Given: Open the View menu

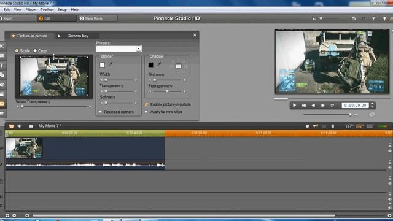Looking at the screenshot, I should (18, 10).
